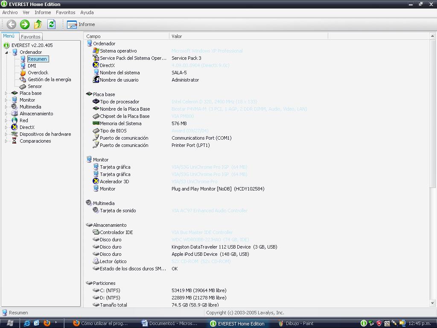437x328 pixels.
Task: Click the Windows Start button
Action: tap(10, 323)
